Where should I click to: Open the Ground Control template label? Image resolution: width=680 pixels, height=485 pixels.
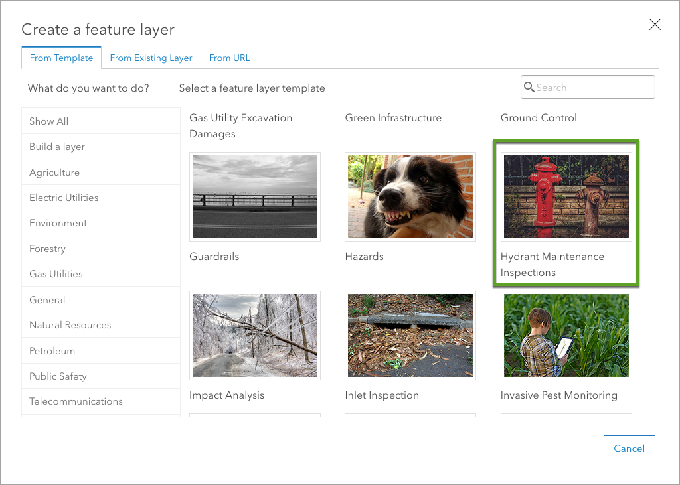coord(539,118)
